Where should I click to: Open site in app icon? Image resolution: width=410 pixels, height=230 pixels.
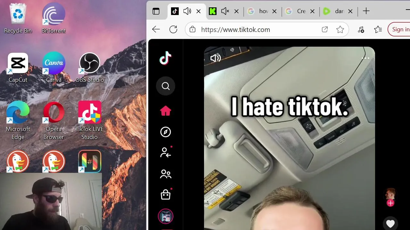[325, 30]
